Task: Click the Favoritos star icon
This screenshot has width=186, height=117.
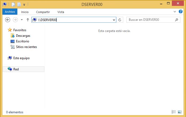Action: [10, 30]
